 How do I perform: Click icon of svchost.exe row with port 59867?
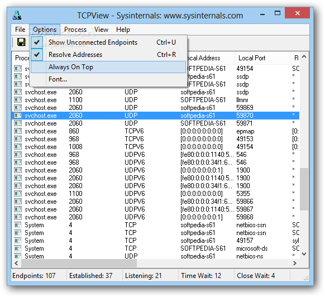(x=18, y=209)
